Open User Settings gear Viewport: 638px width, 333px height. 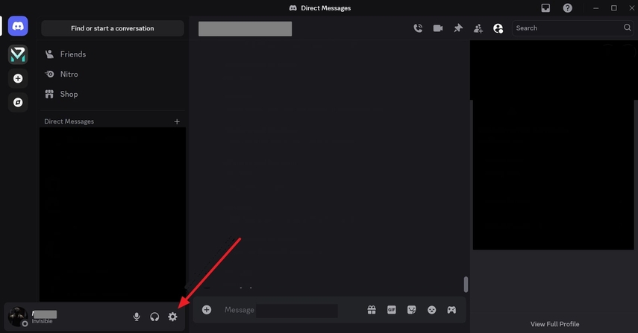tap(172, 317)
